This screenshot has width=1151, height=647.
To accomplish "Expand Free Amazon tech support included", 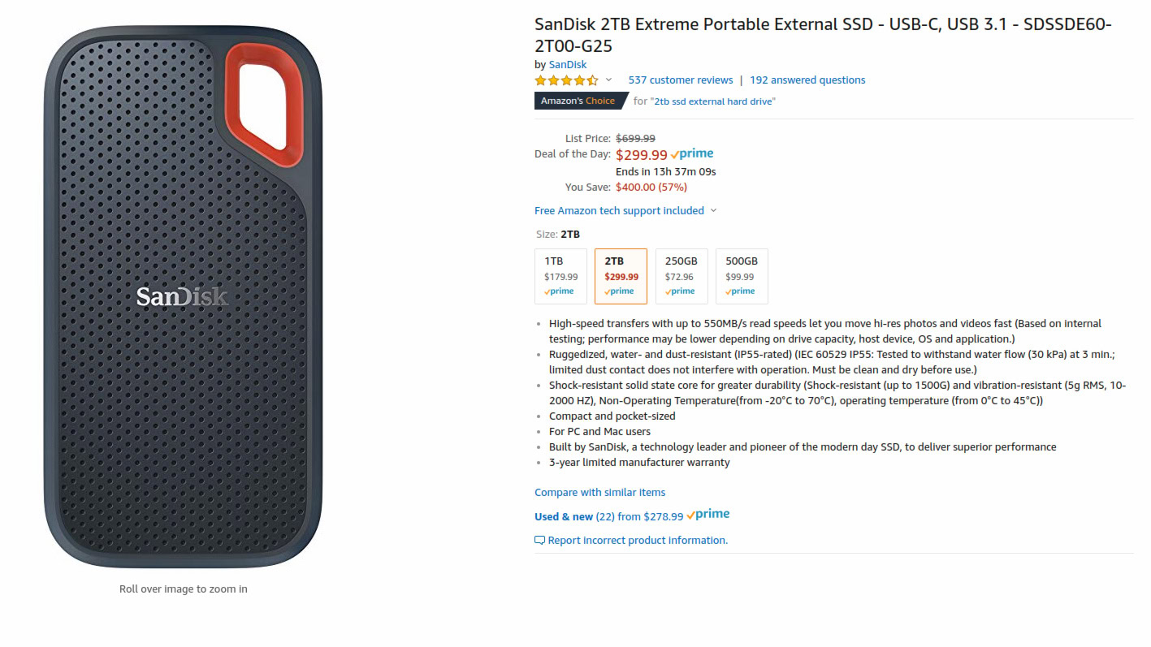I will [625, 211].
